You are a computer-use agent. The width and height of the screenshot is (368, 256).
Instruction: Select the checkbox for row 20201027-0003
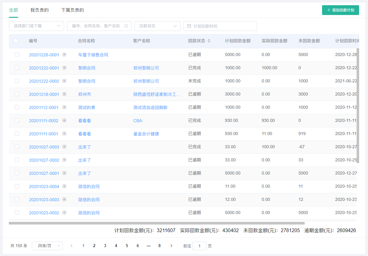[17, 147]
